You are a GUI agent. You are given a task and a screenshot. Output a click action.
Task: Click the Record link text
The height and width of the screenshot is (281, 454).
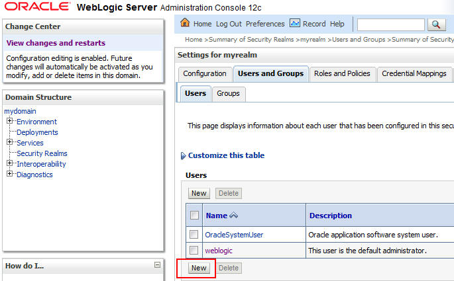(314, 24)
